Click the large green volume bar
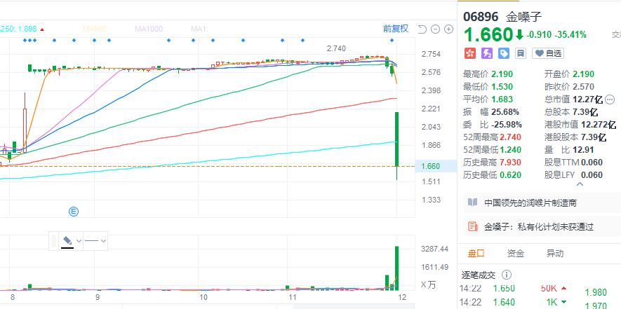 (x=396, y=268)
